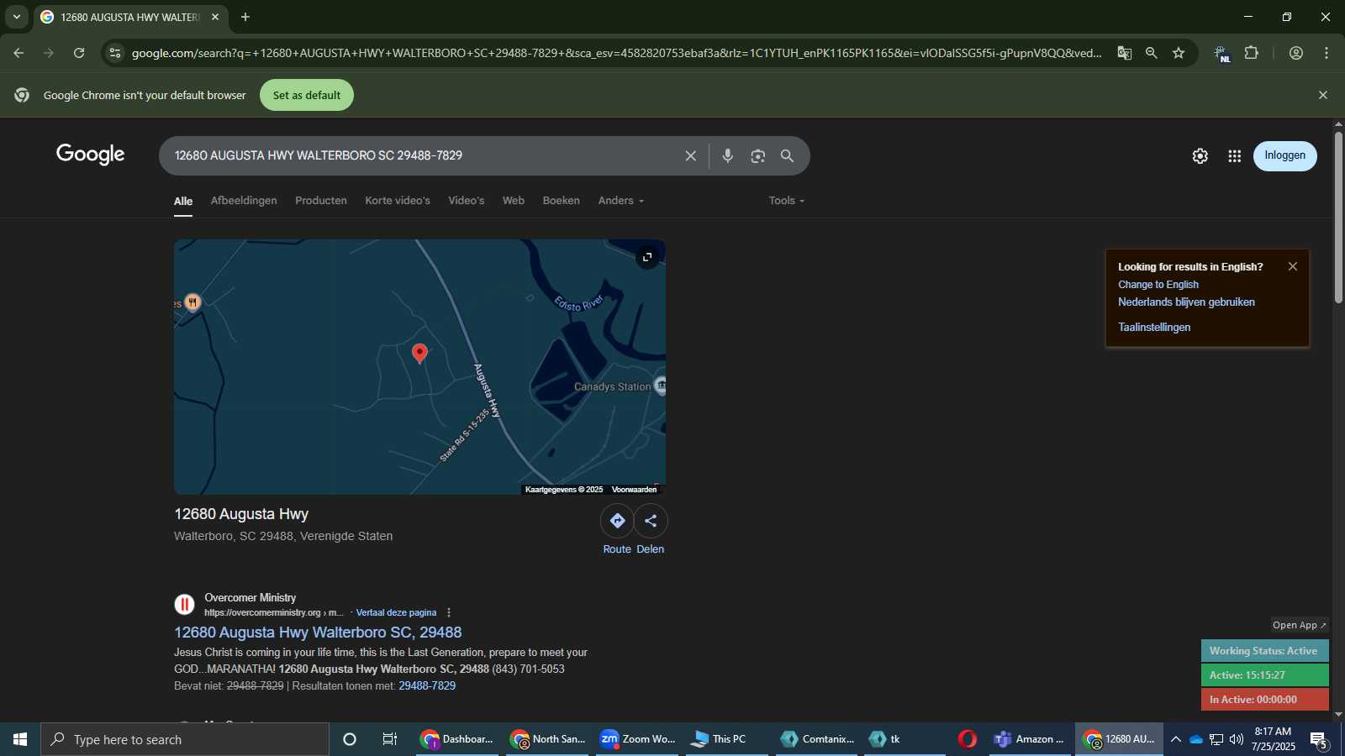Click the page vertical scrollbar

click(1338, 217)
